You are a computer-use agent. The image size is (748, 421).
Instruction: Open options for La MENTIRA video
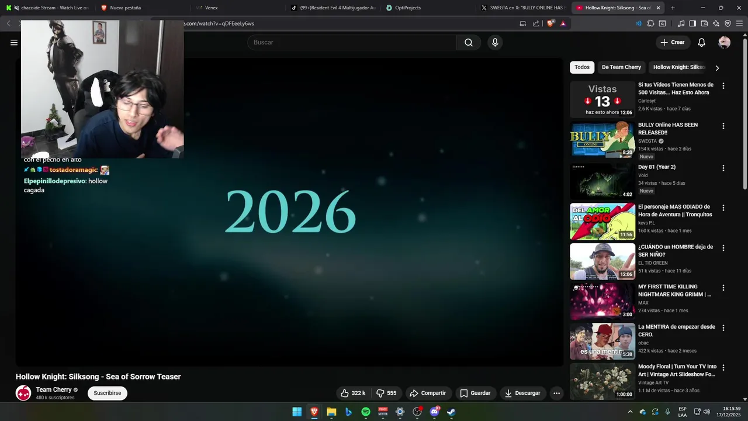[723, 328]
